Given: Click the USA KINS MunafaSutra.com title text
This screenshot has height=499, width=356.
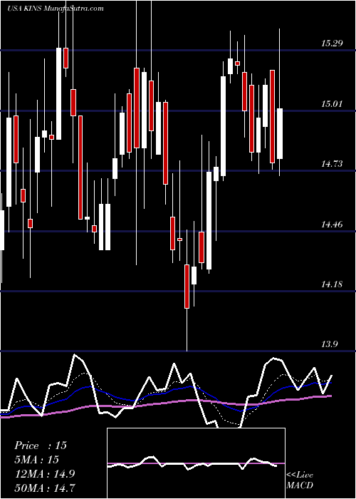Looking at the screenshot, I should (x=56, y=9).
